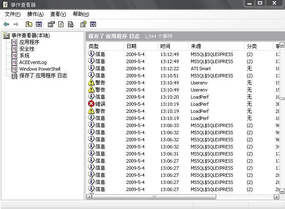The image size is (285, 209).
Task: Click the Export list toolbar icon
Action: click(x=71, y=24)
